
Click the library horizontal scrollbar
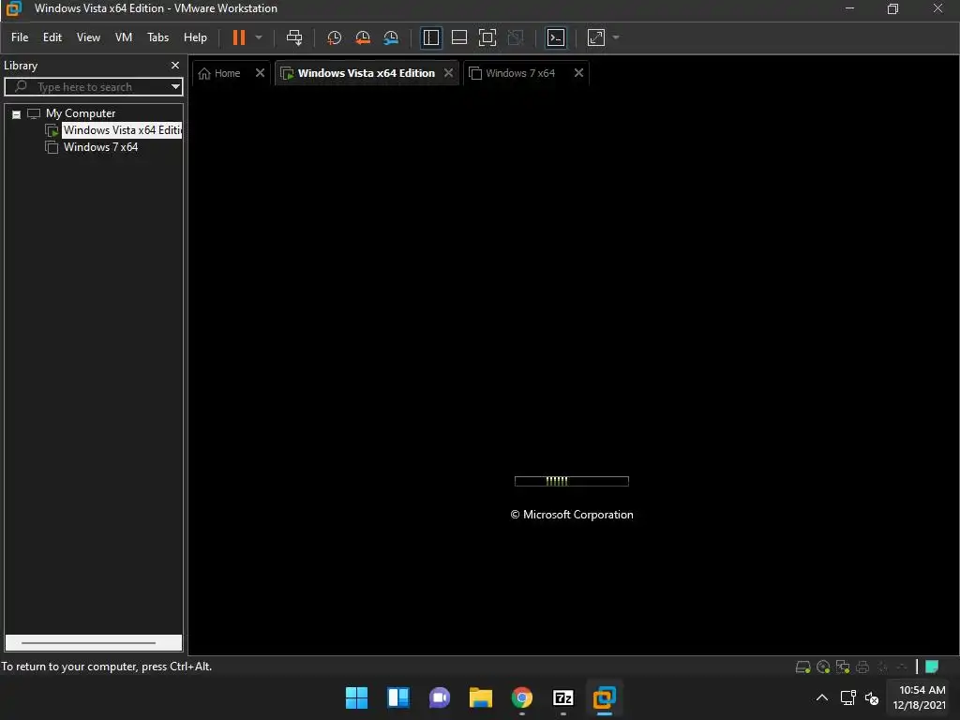(x=94, y=643)
